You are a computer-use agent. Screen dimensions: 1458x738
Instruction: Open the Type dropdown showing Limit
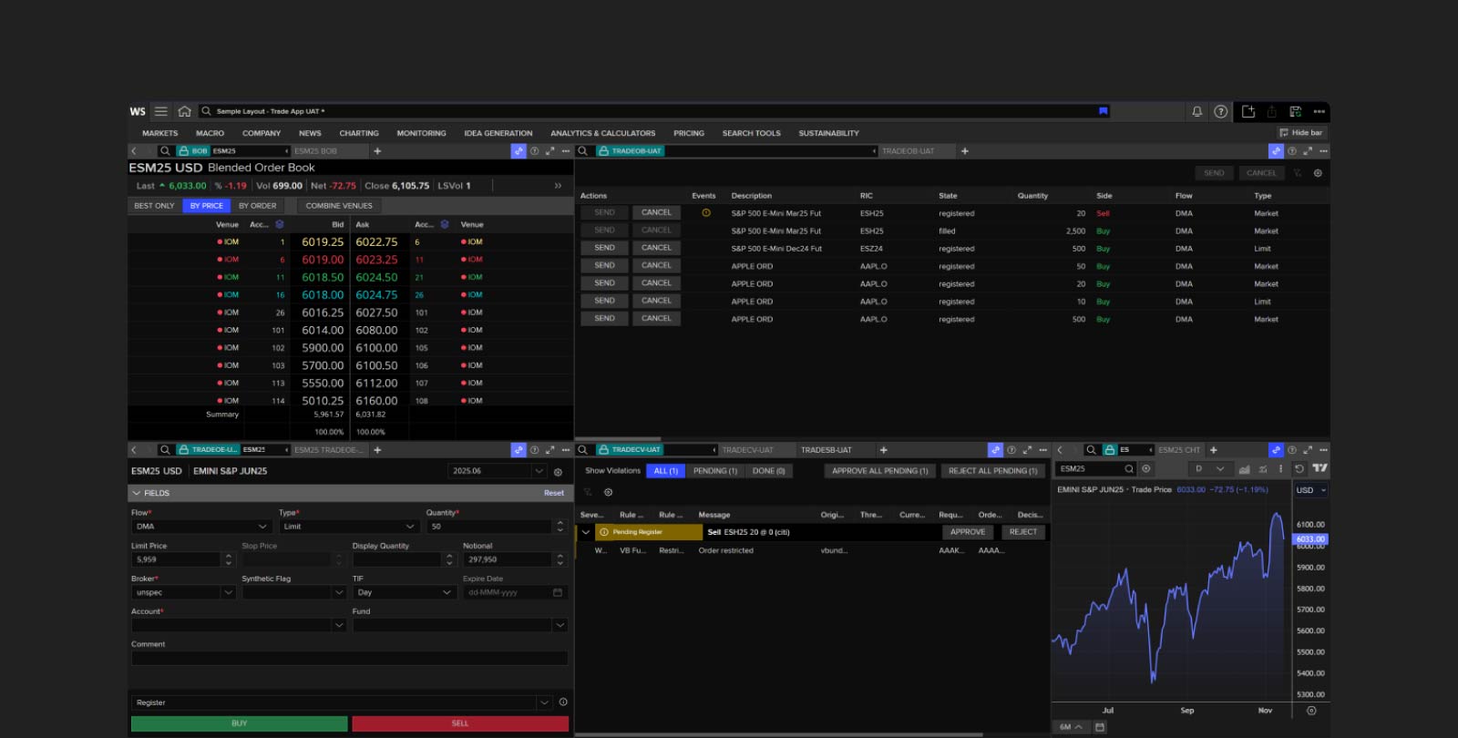point(349,527)
